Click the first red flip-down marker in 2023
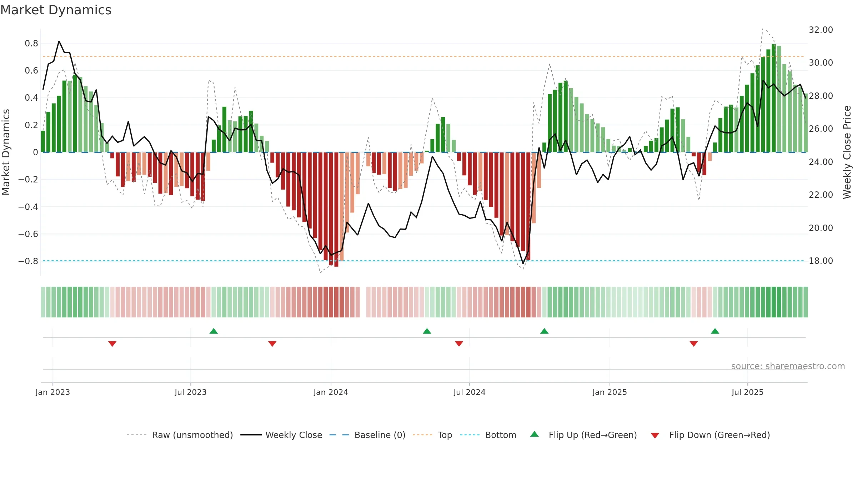 pos(112,343)
